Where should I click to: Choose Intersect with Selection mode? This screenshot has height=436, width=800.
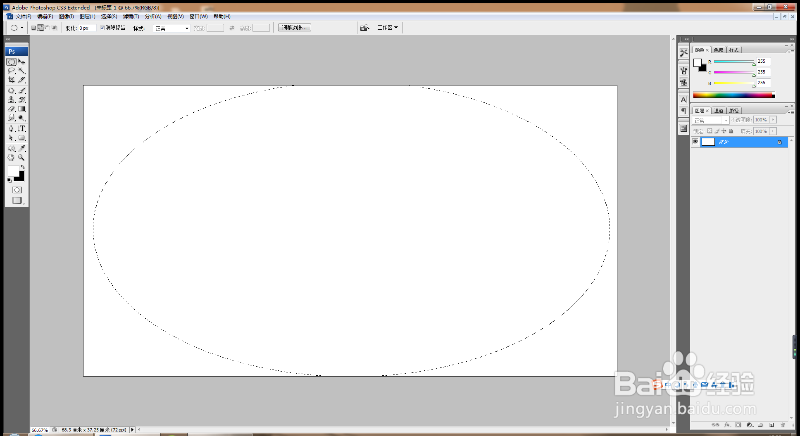pyautogui.click(x=54, y=28)
